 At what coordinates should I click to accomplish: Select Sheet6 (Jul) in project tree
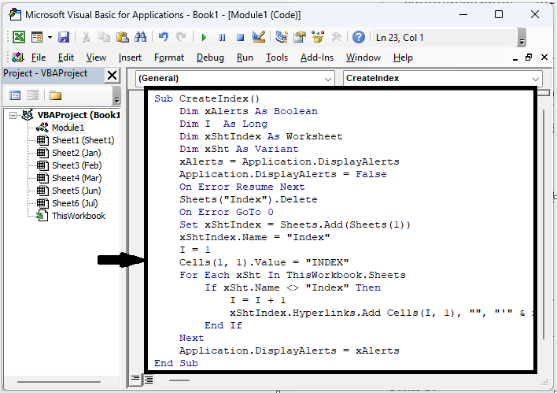coord(75,203)
